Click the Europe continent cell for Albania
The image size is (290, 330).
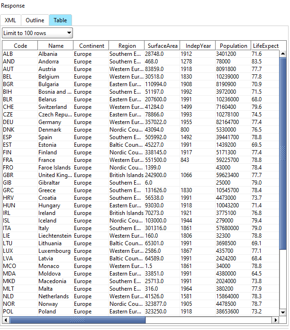click(91, 54)
